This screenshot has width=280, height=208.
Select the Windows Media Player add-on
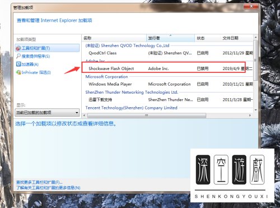click(167, 84)
